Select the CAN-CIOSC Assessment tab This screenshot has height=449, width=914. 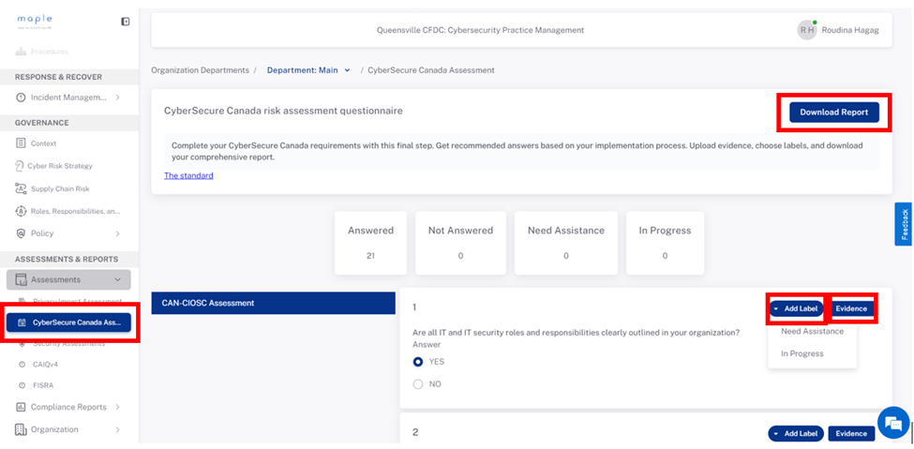tap(274, 303)
